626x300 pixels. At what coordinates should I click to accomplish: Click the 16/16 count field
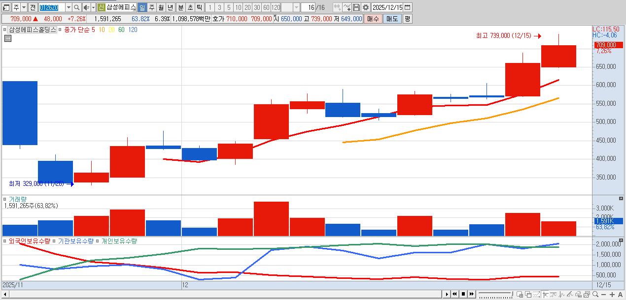(x=308, y=7)
